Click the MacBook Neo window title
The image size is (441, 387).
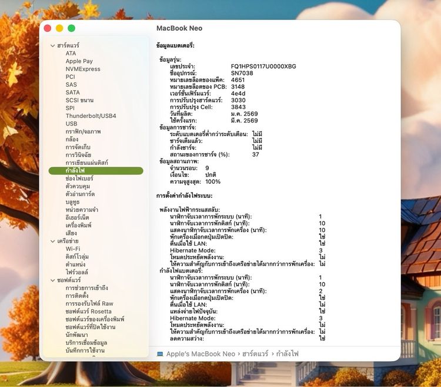click(179, 28)
